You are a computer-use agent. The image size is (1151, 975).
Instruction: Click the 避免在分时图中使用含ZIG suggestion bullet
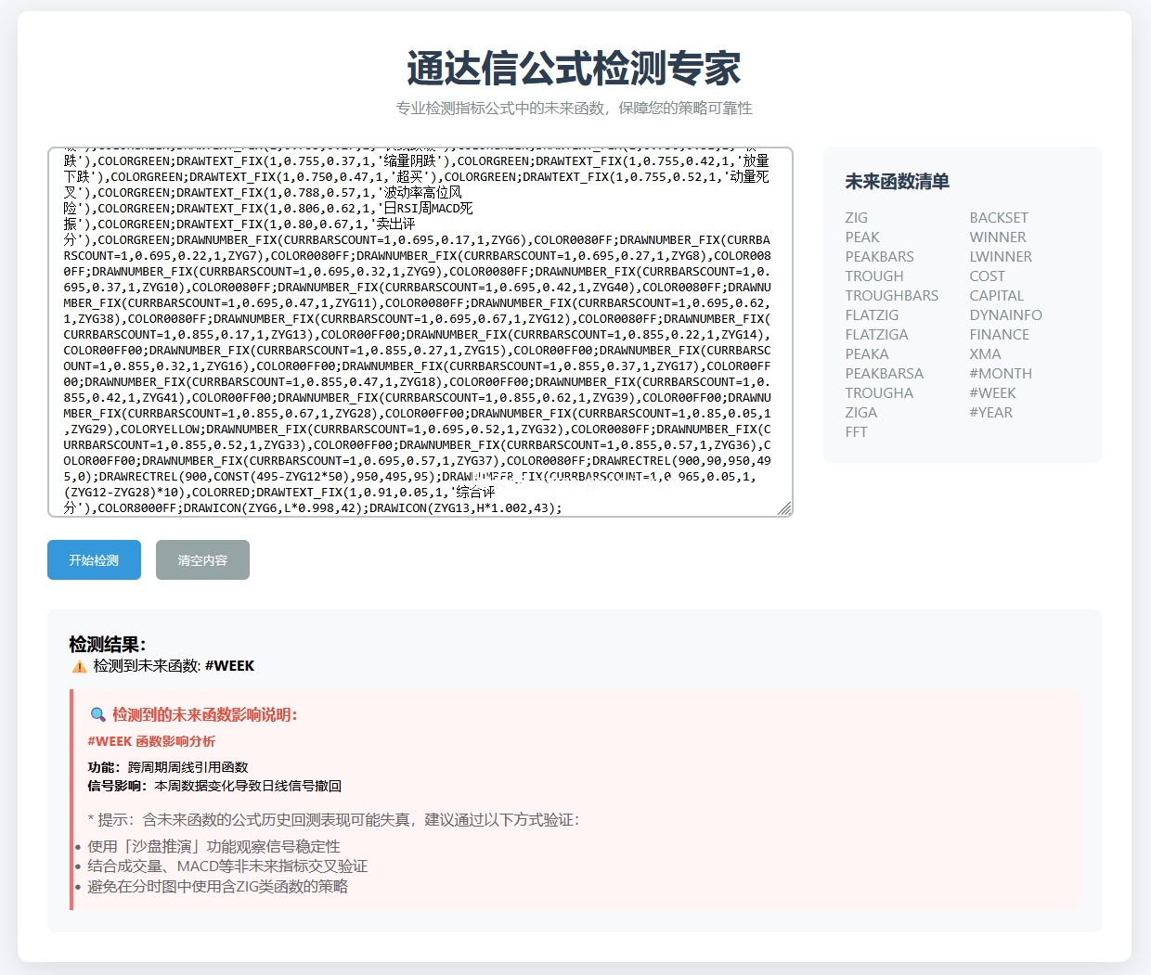[217, 887]
